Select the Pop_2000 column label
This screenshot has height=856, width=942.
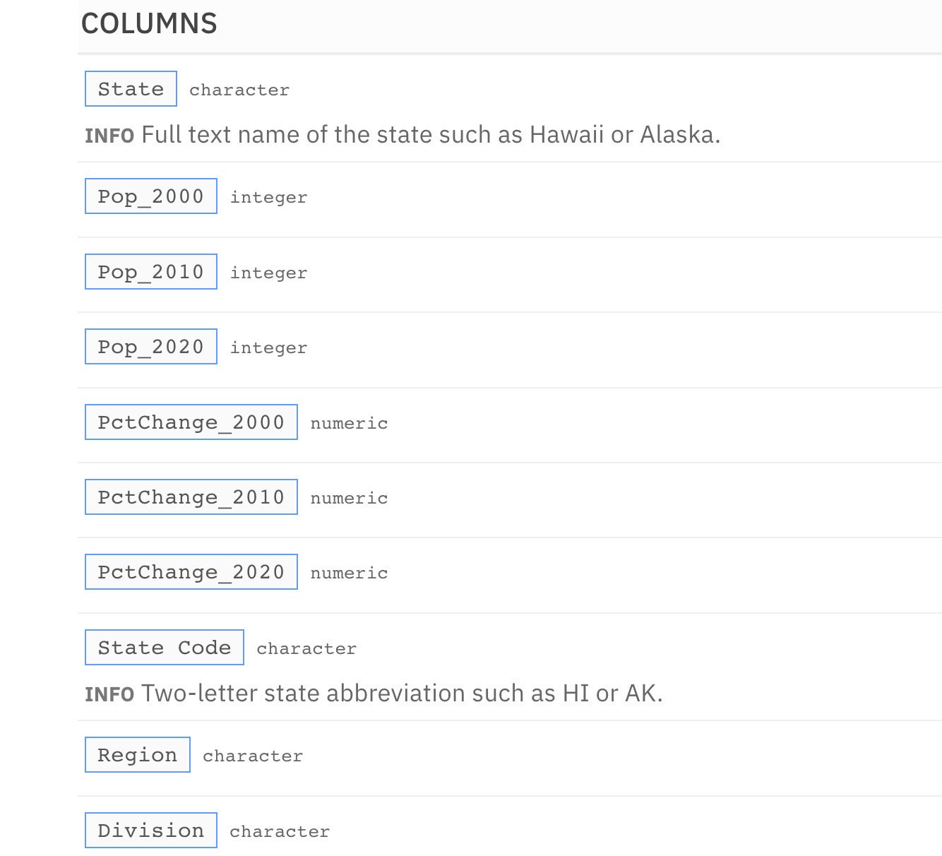(151, 196)
